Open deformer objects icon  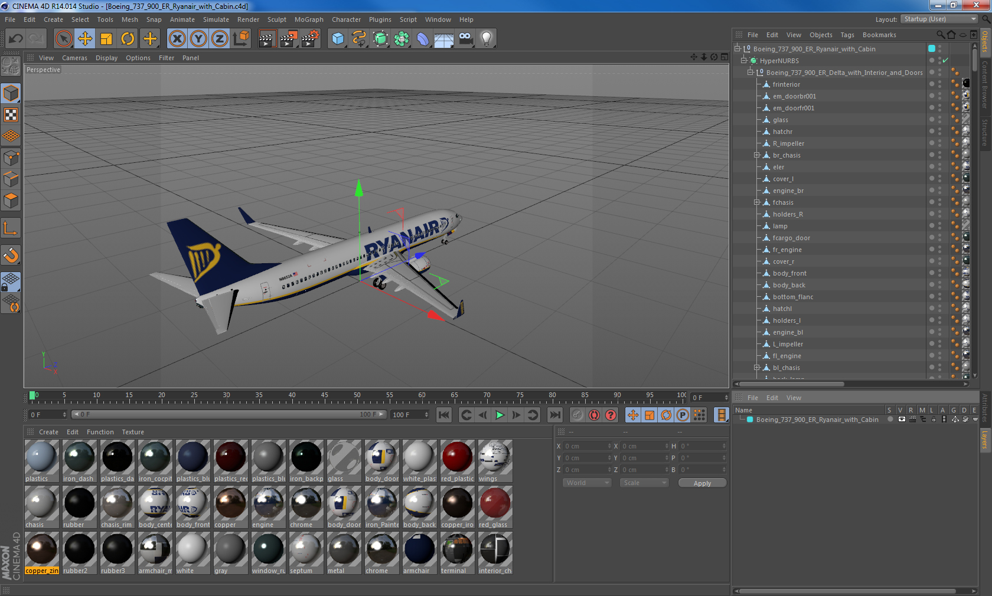423,39
